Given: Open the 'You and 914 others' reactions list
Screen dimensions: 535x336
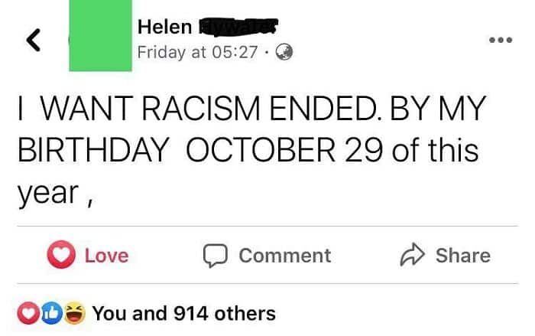Looking at the screenshot, I should click(184, 314).
